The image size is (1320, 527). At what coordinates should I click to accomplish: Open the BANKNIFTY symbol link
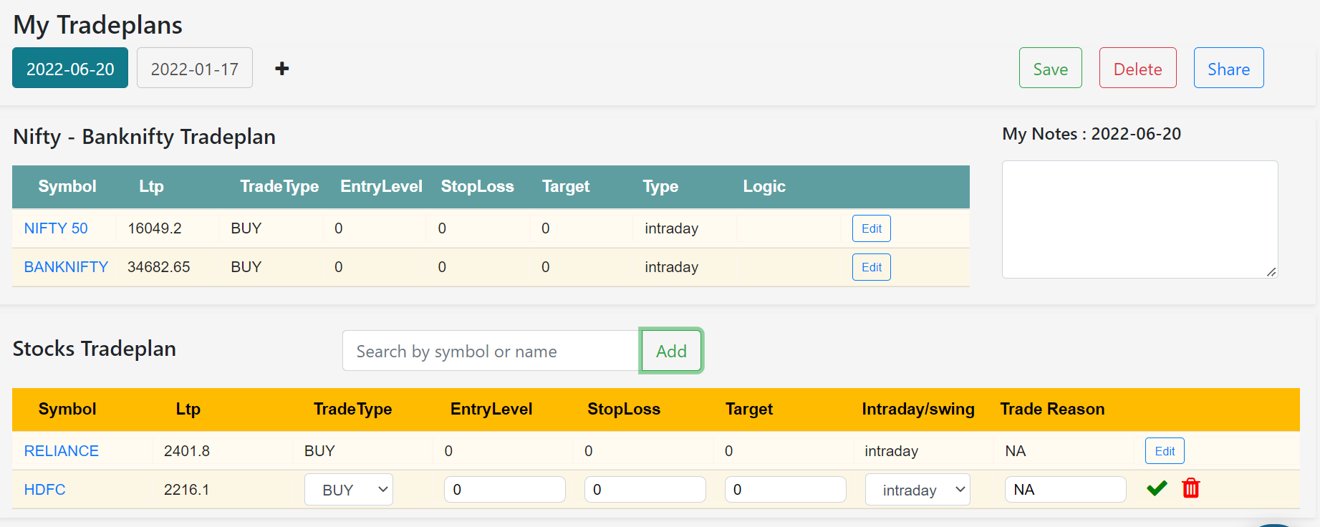66,267
